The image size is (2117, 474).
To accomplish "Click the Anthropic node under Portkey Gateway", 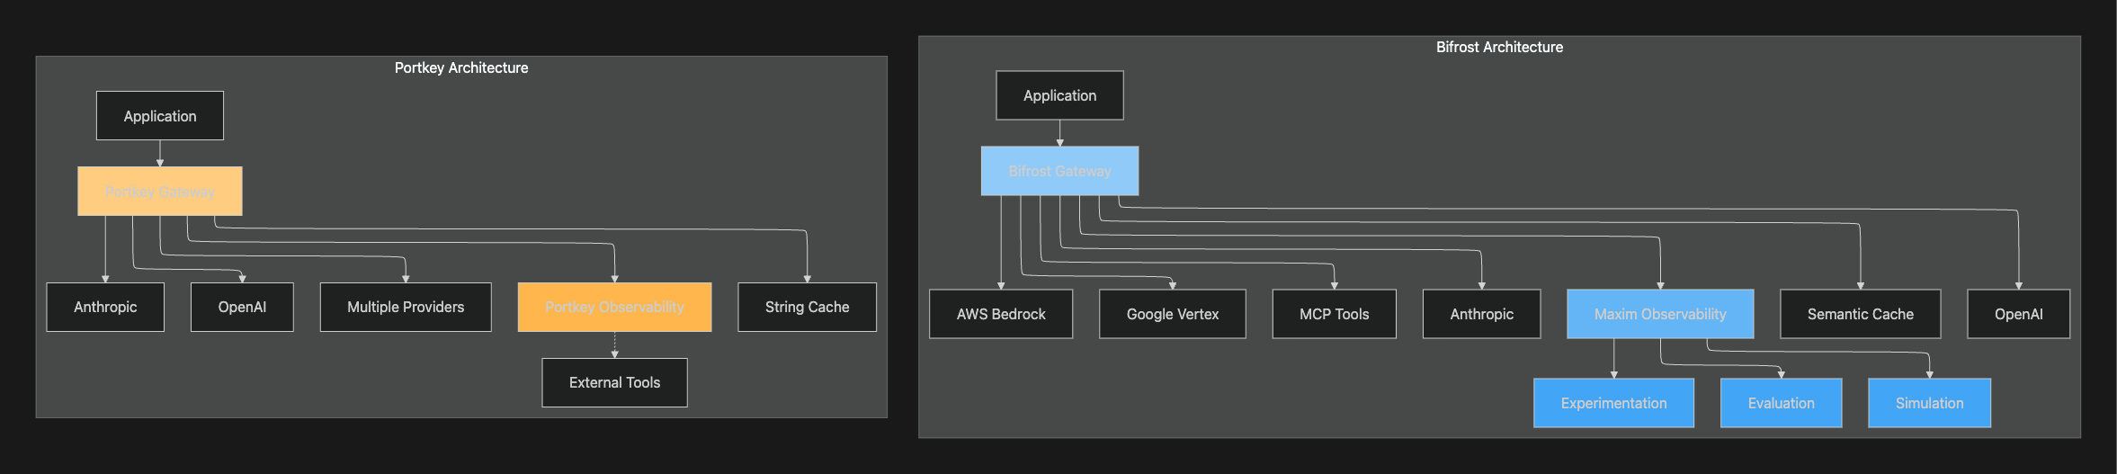I will tap(105, 308).
